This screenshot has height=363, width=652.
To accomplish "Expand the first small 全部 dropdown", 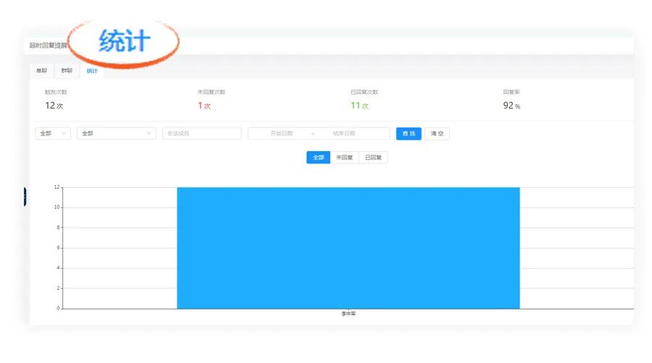I will pos(53,134).
